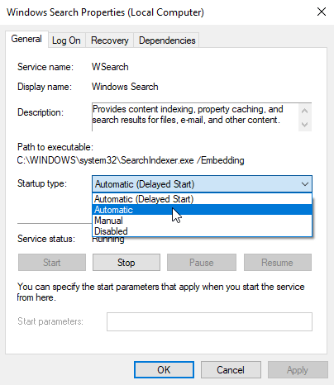
Task: Stop the Windows Search service
Action: click(x=126, y=263)
